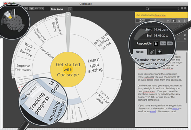Image resolution: width=191 pixels, height=130 pixels.
Task: Click into the search field
Action: point(162,9)
